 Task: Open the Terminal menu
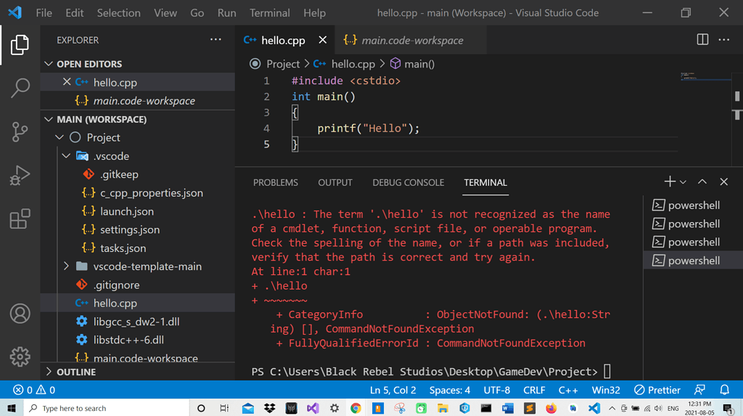270,13
